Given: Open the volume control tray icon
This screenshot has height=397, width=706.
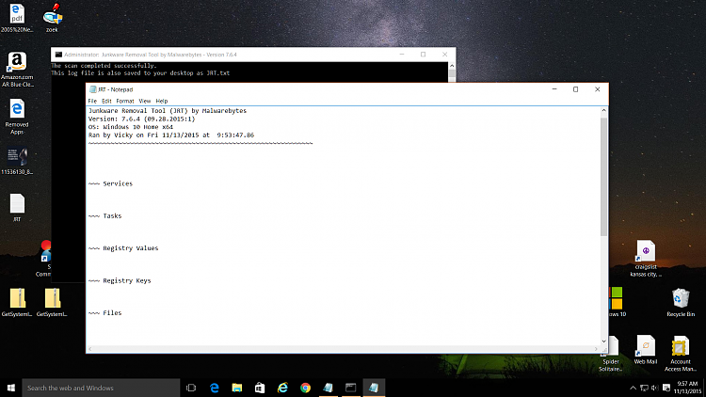Looking at the screenshot, I should click(654, 388).
